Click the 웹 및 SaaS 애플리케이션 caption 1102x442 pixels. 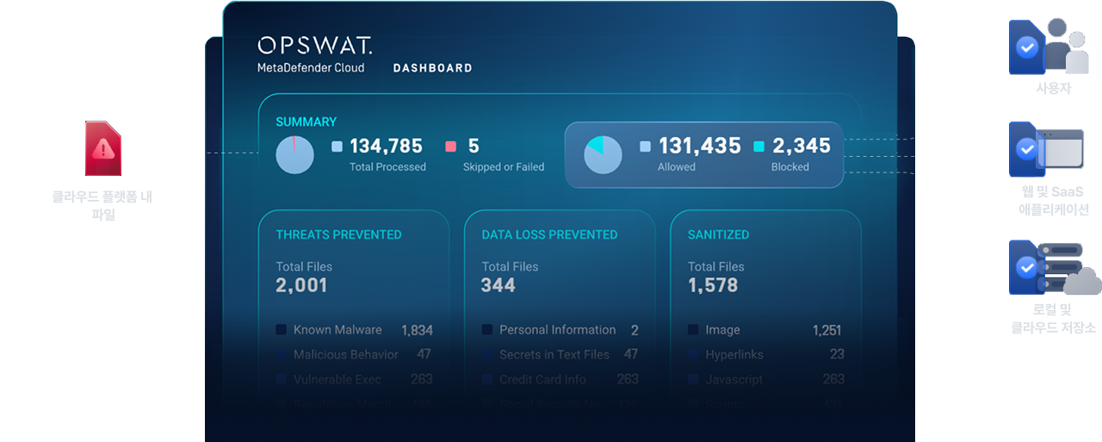(x=1053, y=201)
